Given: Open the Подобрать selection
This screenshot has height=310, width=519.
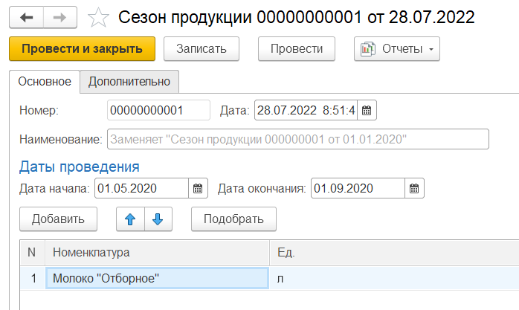Looking at the screenshot, I should click(233, 219).
